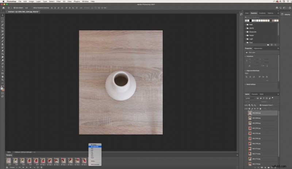Toggle lock position
The image size is (292, 169).
point(255,109)
